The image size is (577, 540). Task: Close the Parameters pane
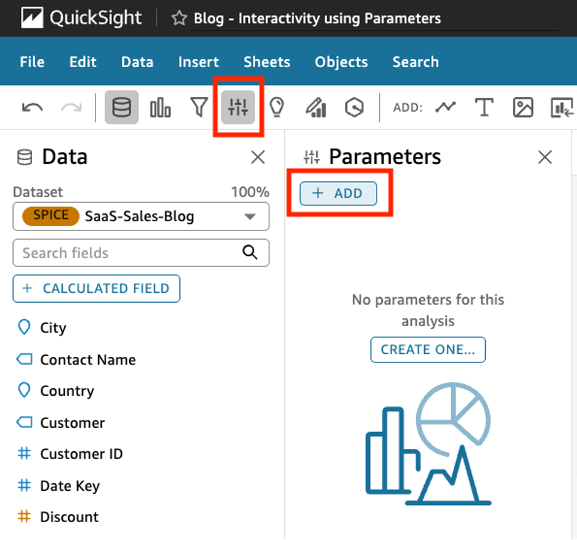(x=545, y=157)
